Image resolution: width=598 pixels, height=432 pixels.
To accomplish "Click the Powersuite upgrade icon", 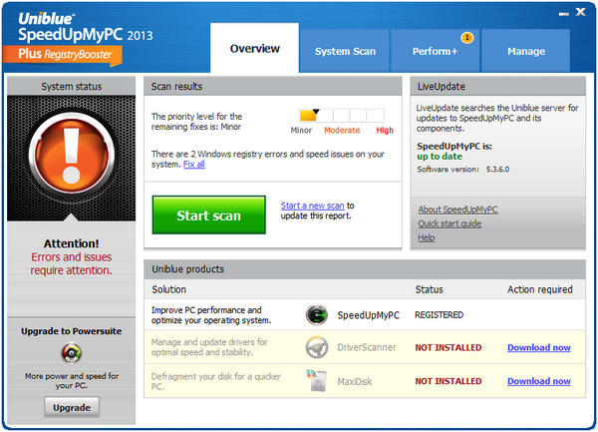I will click(72, 353).
